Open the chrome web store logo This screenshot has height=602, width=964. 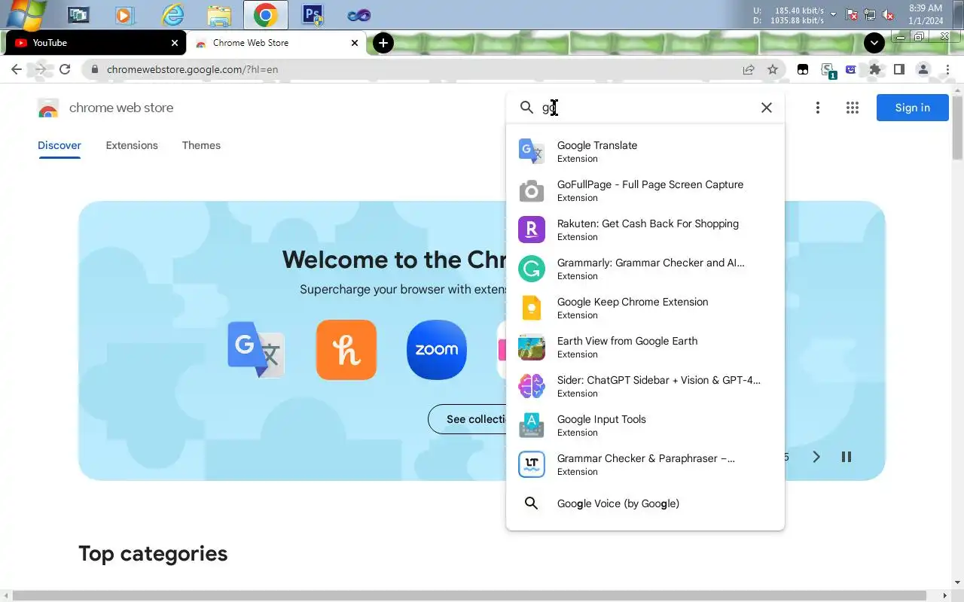(x=48, y=108)
